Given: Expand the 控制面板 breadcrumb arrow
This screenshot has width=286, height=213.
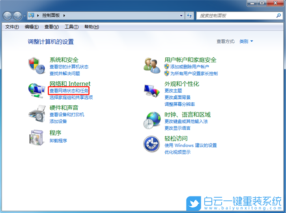Looking at the screenshot, I should 64,16.
